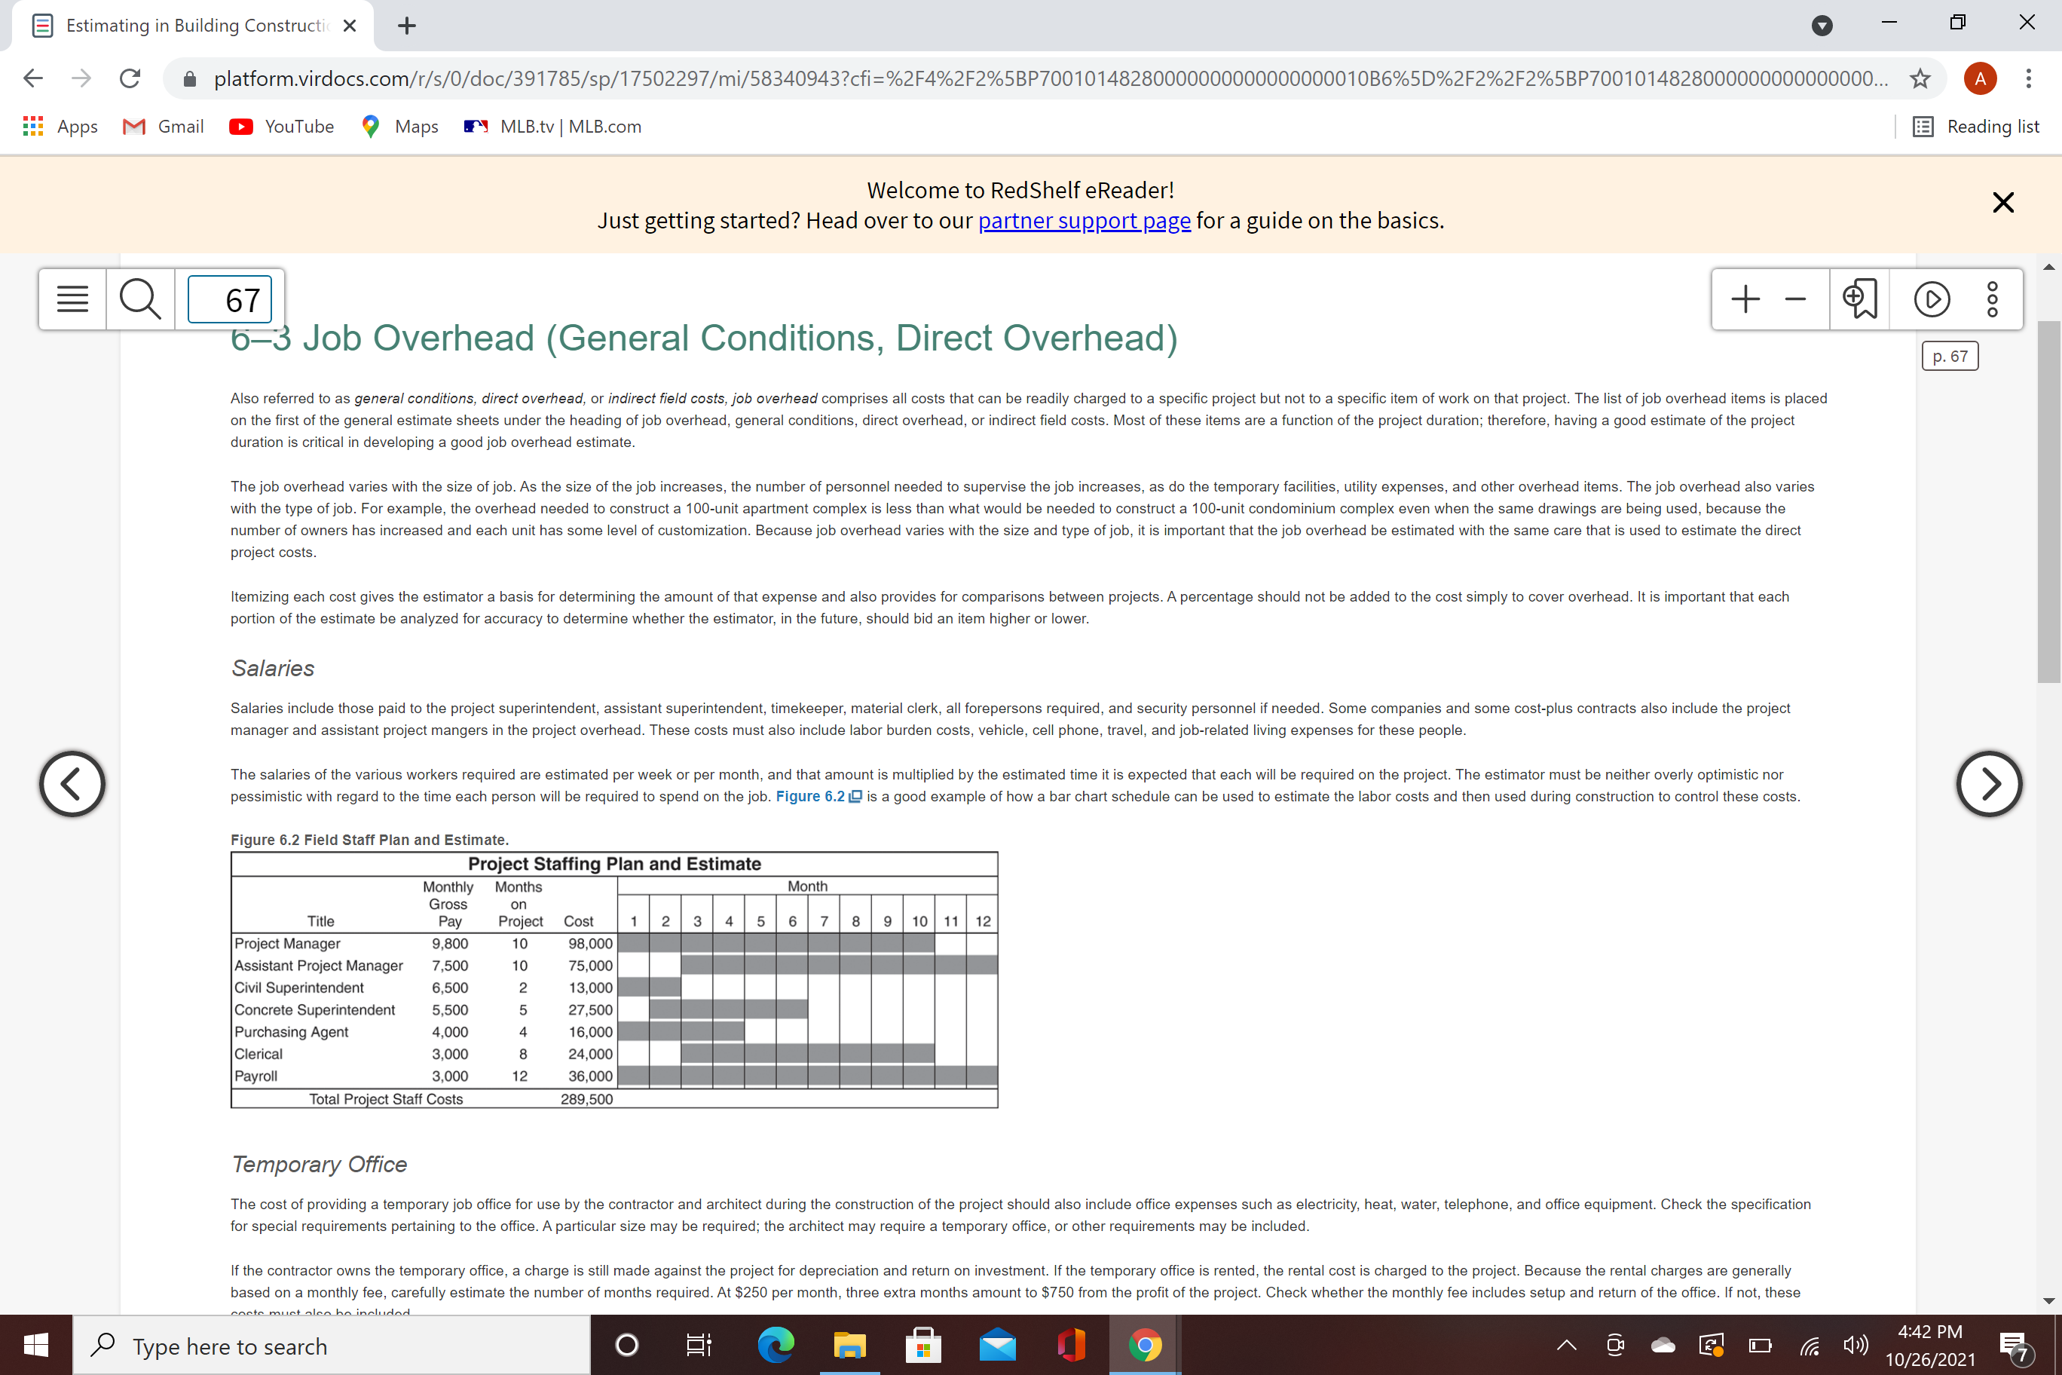
Task: Open Cortana from the taskbar
Action: pyautogui.click(x=627, y=1344)
